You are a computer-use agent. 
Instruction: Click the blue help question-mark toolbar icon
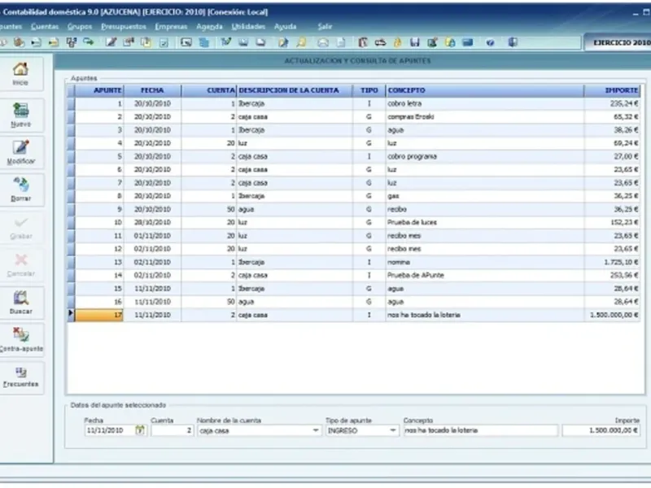491,42
